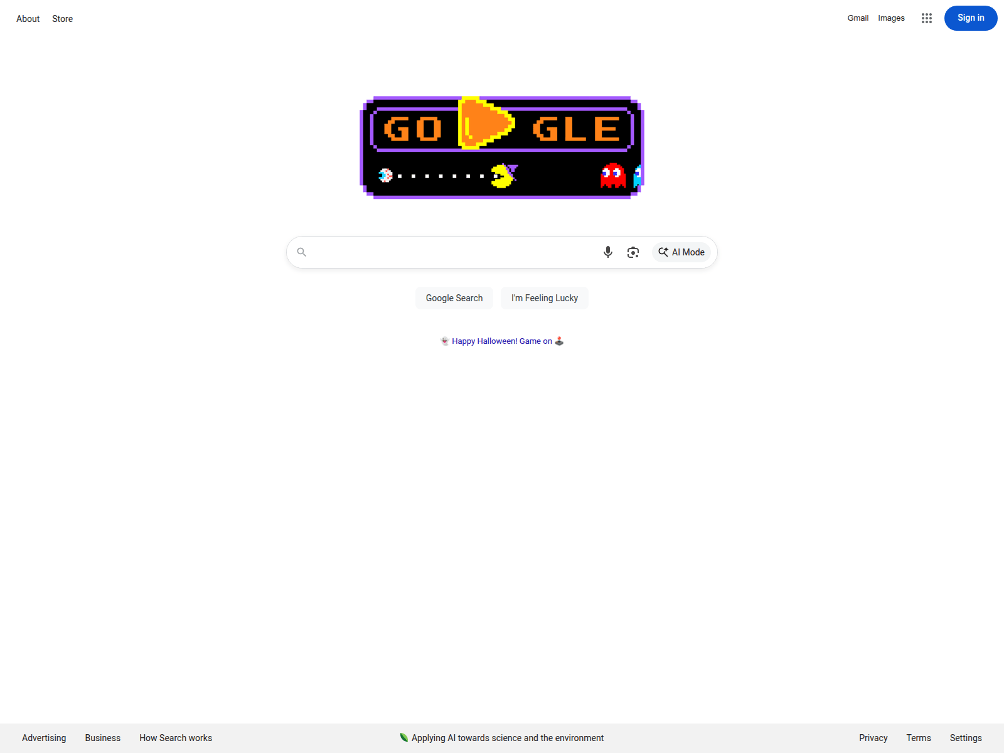The image size is (1004, 753).
Task: Open the About page link
Action: point(28,19)
